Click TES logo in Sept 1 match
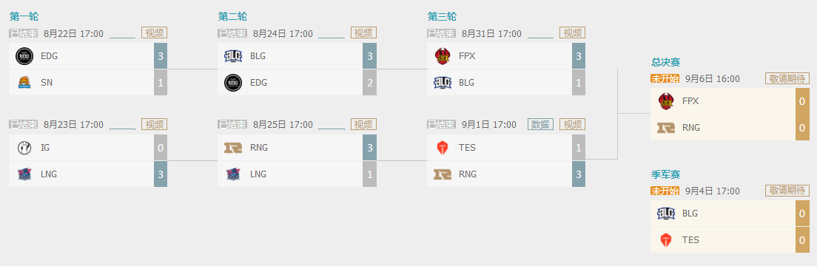The height and width of the screenshot is (266, 817). 443,148
